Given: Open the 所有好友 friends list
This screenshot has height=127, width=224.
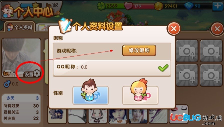Looking at the screenshot, I should 21,106.
